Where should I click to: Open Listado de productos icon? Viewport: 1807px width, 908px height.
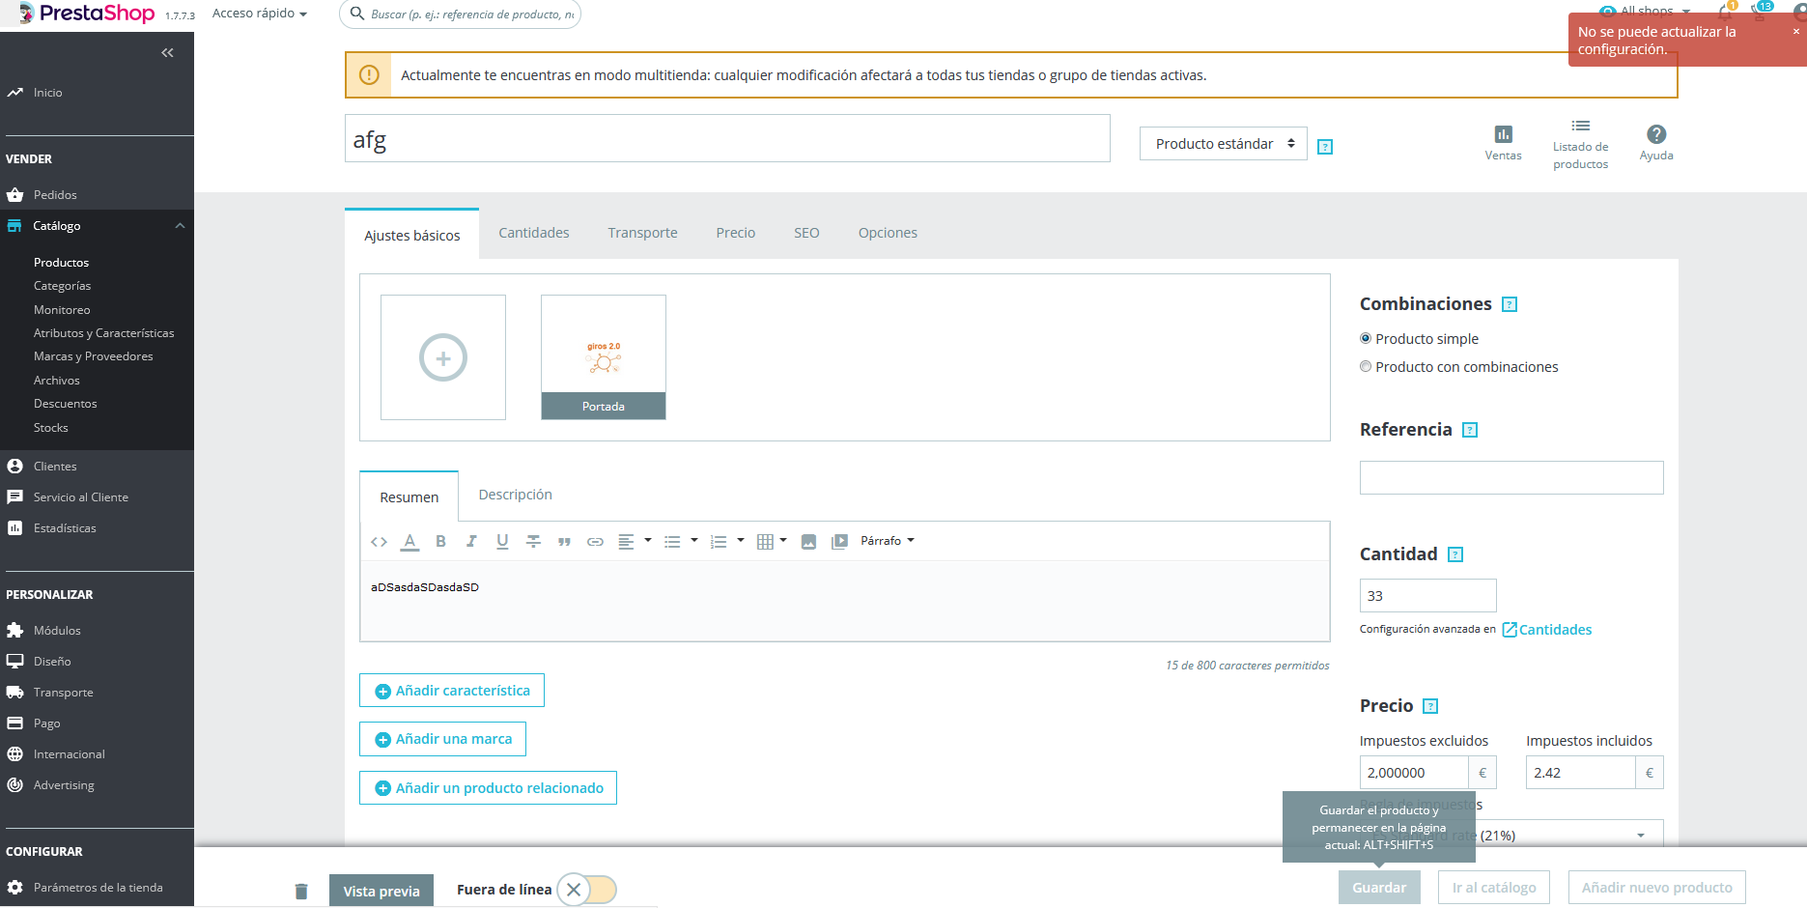click(x=1580, y=144)
